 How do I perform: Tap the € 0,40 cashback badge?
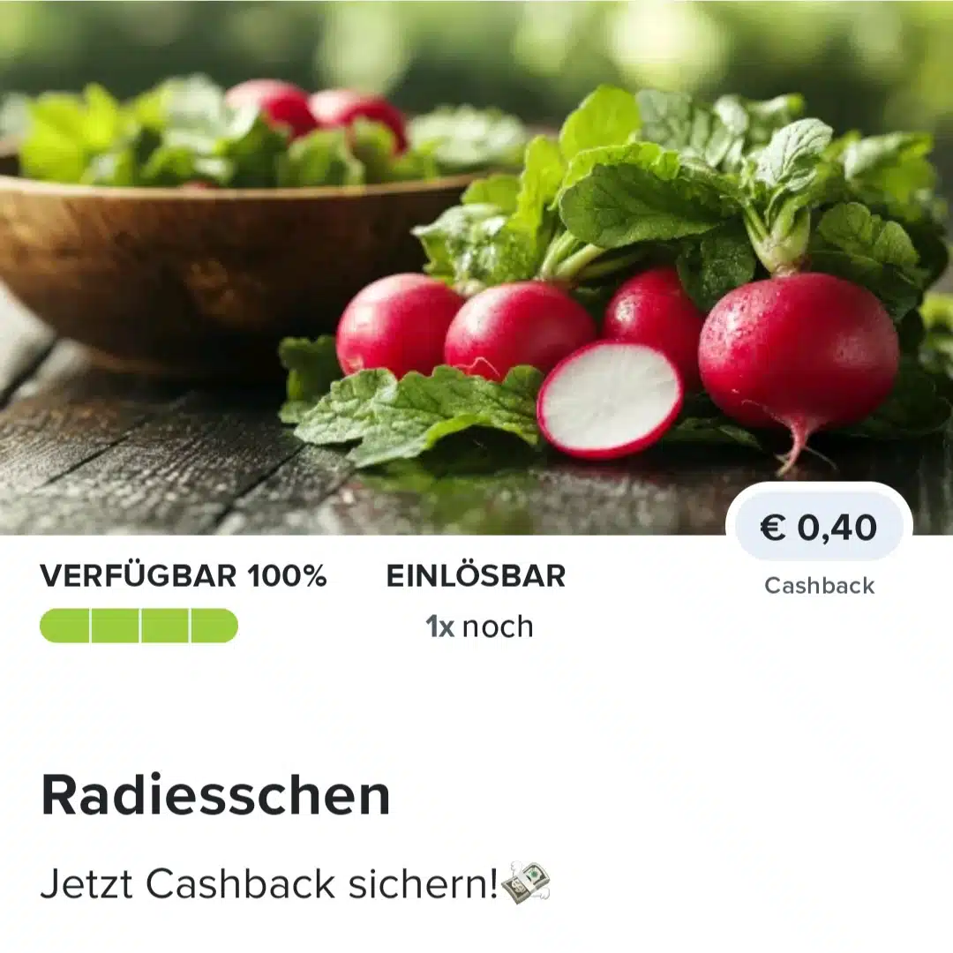pyautogui.click(x=819, y=527)
